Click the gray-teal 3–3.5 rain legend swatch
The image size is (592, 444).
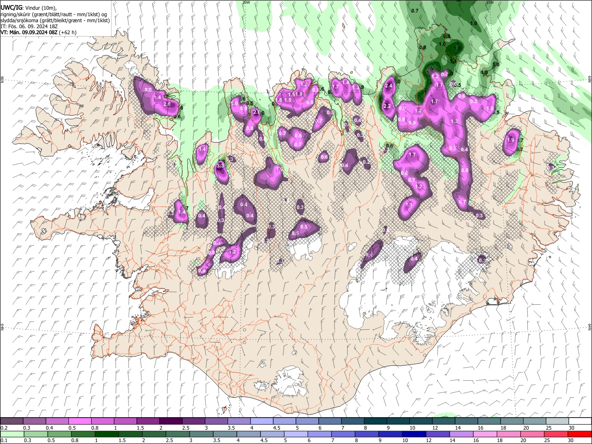(x=201, y=434)
